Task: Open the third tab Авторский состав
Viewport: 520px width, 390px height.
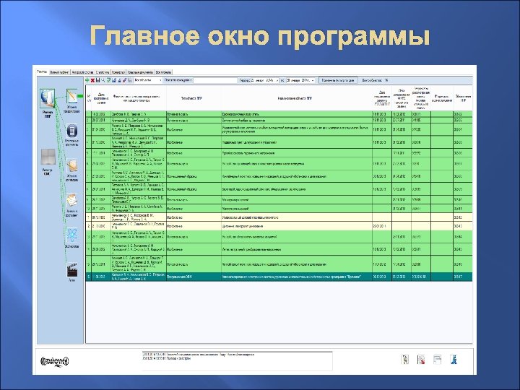Action: (x=82, y=72)
